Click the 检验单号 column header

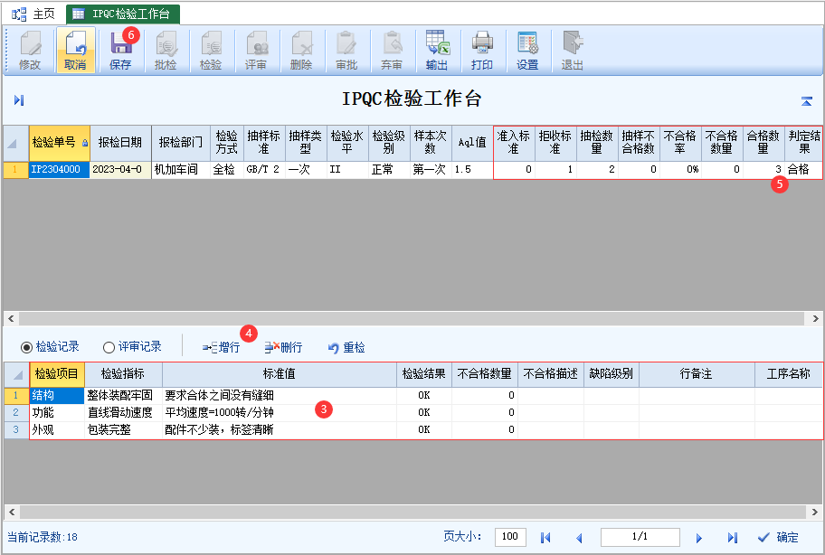(x=60, y=143)
